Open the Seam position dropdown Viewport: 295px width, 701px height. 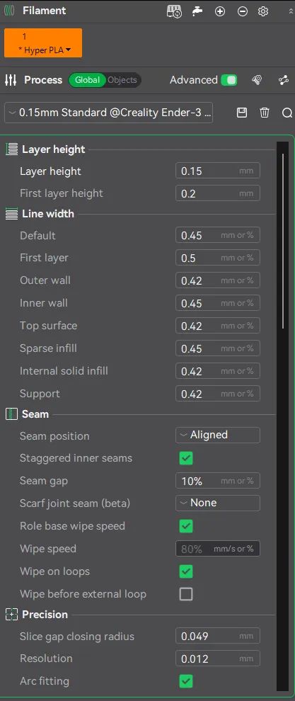(218, 435)
